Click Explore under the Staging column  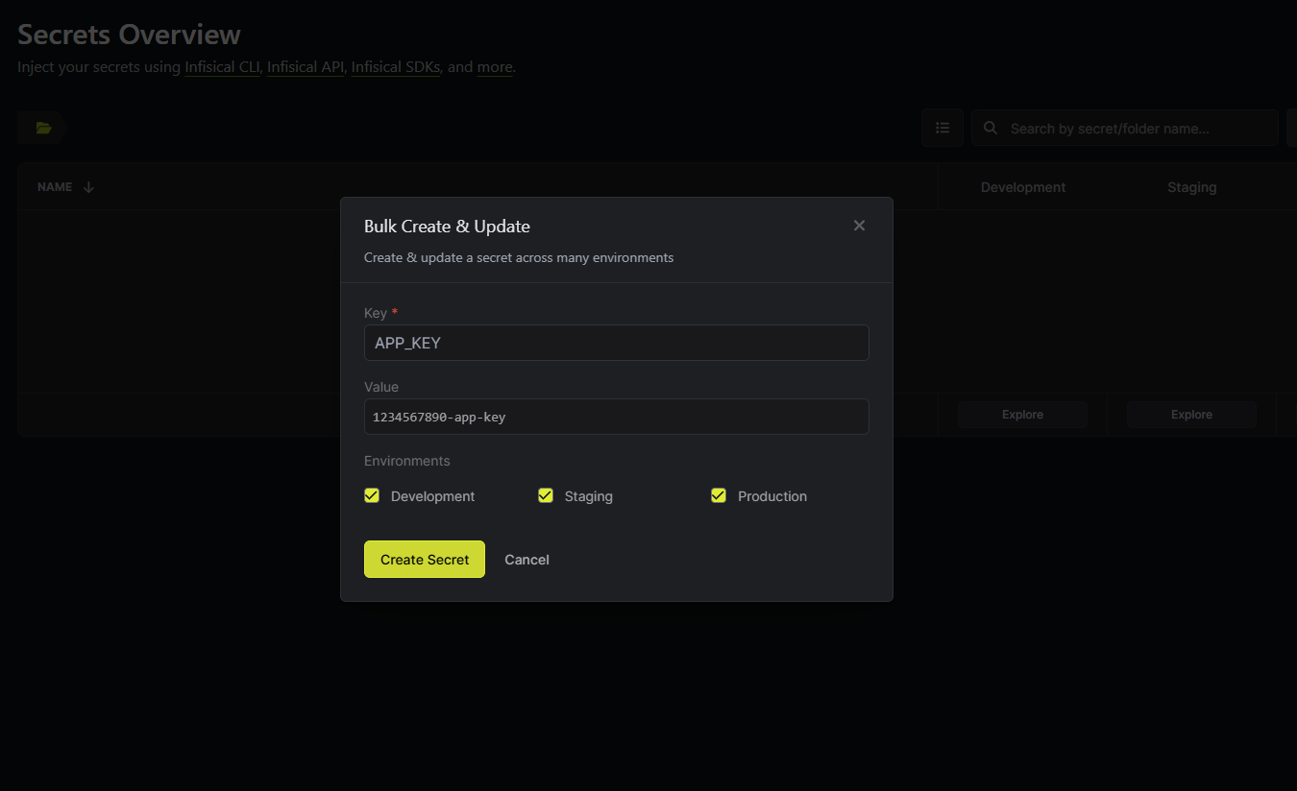click(x=1191, y=415)
